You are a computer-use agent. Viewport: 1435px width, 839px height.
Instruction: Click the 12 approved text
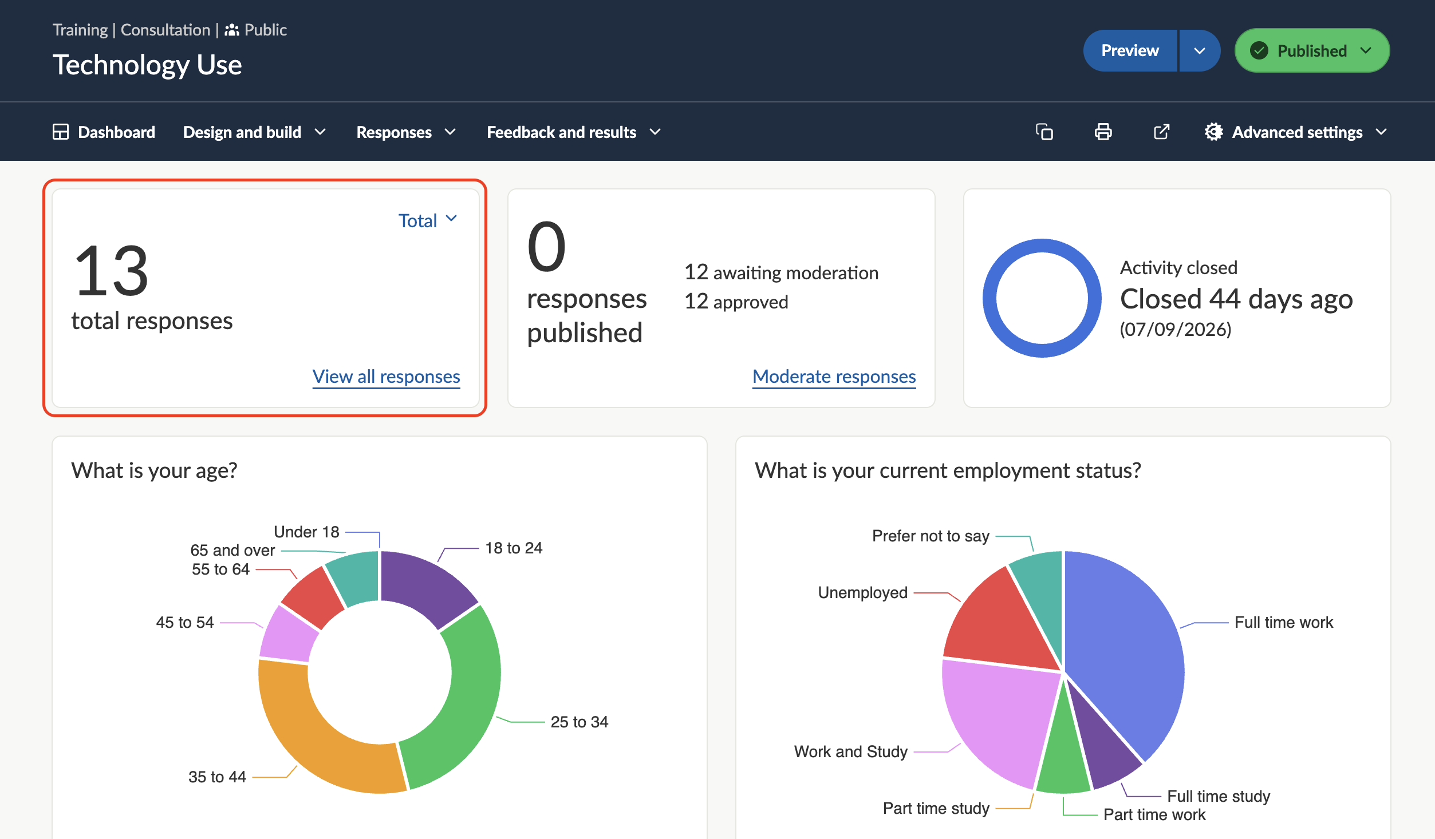[736, 302]
